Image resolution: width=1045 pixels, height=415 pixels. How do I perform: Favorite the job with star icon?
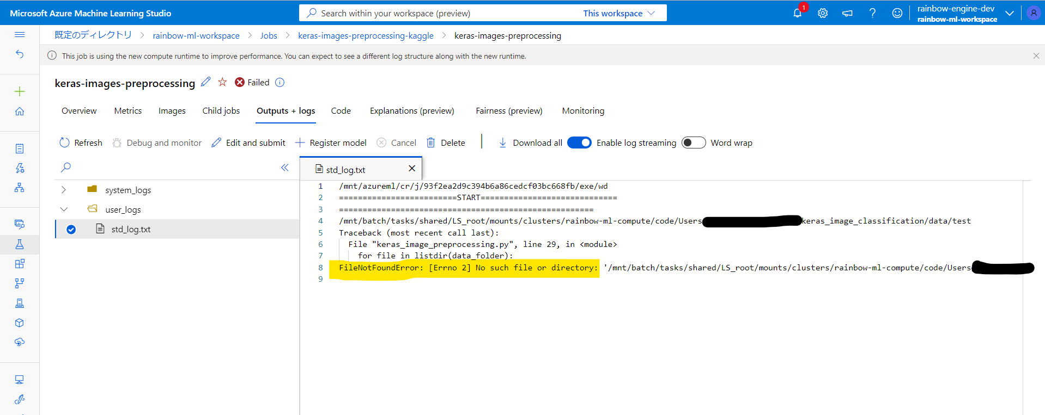coord(222,82)
